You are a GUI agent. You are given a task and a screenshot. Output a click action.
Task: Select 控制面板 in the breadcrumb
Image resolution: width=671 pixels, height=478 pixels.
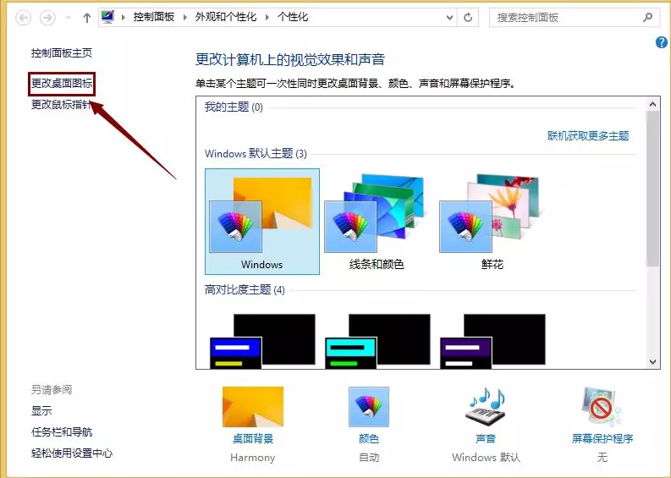click(x=154, y=17)
